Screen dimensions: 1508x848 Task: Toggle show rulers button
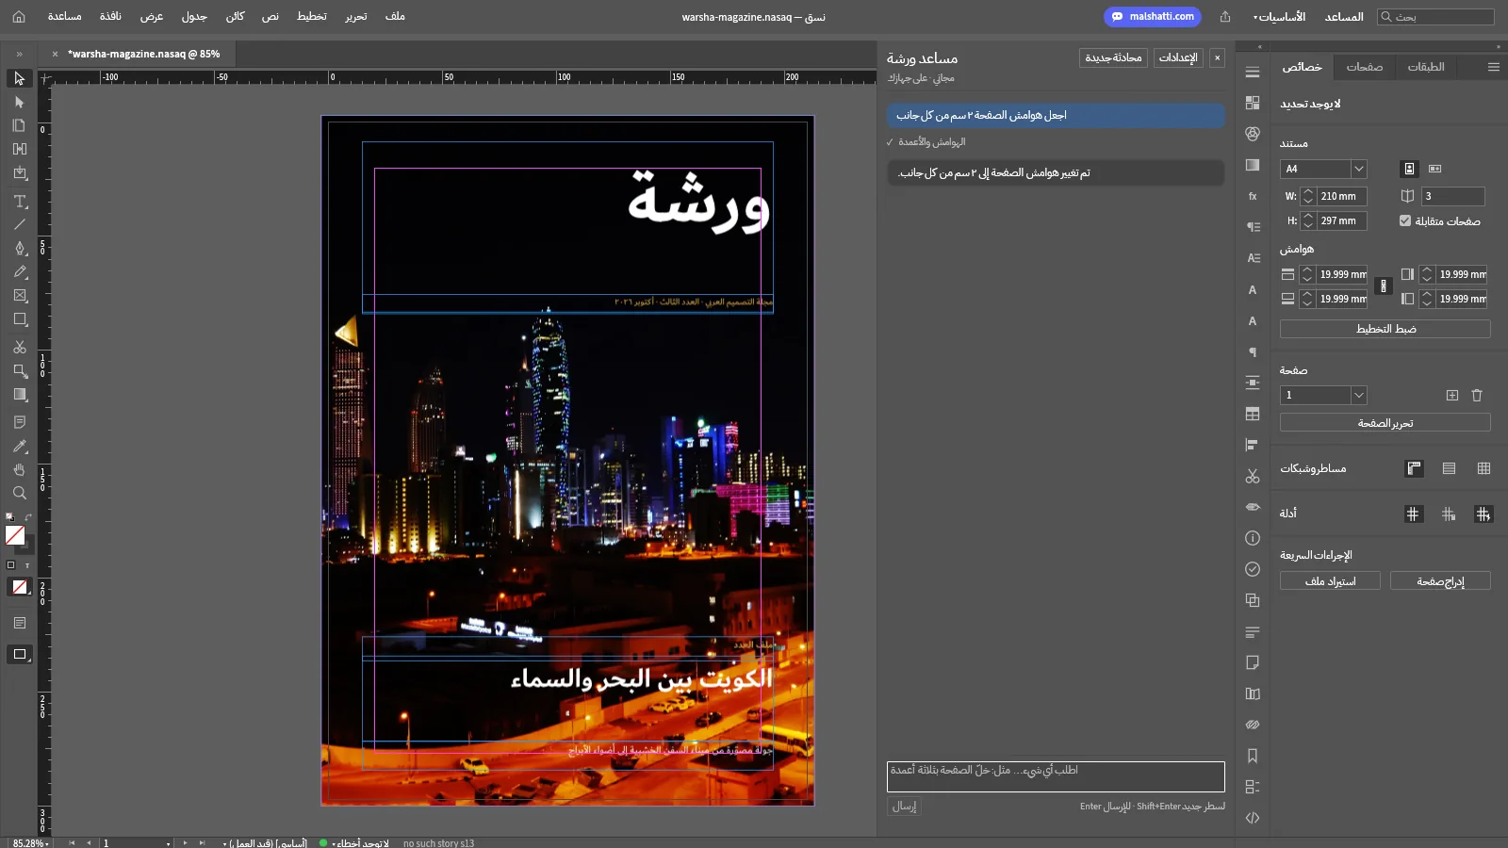[1414, 468]
